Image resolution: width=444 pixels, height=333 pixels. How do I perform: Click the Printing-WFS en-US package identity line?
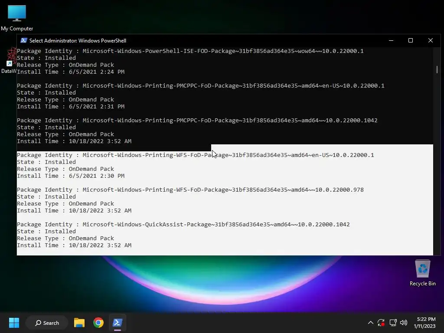point(196,155)
